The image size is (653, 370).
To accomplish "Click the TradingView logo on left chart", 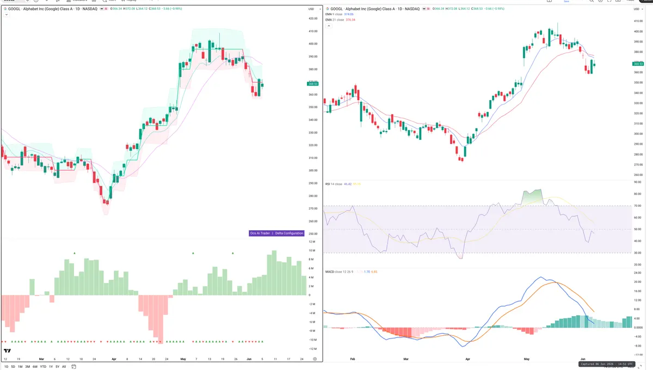I will click(x=8, y=351).
